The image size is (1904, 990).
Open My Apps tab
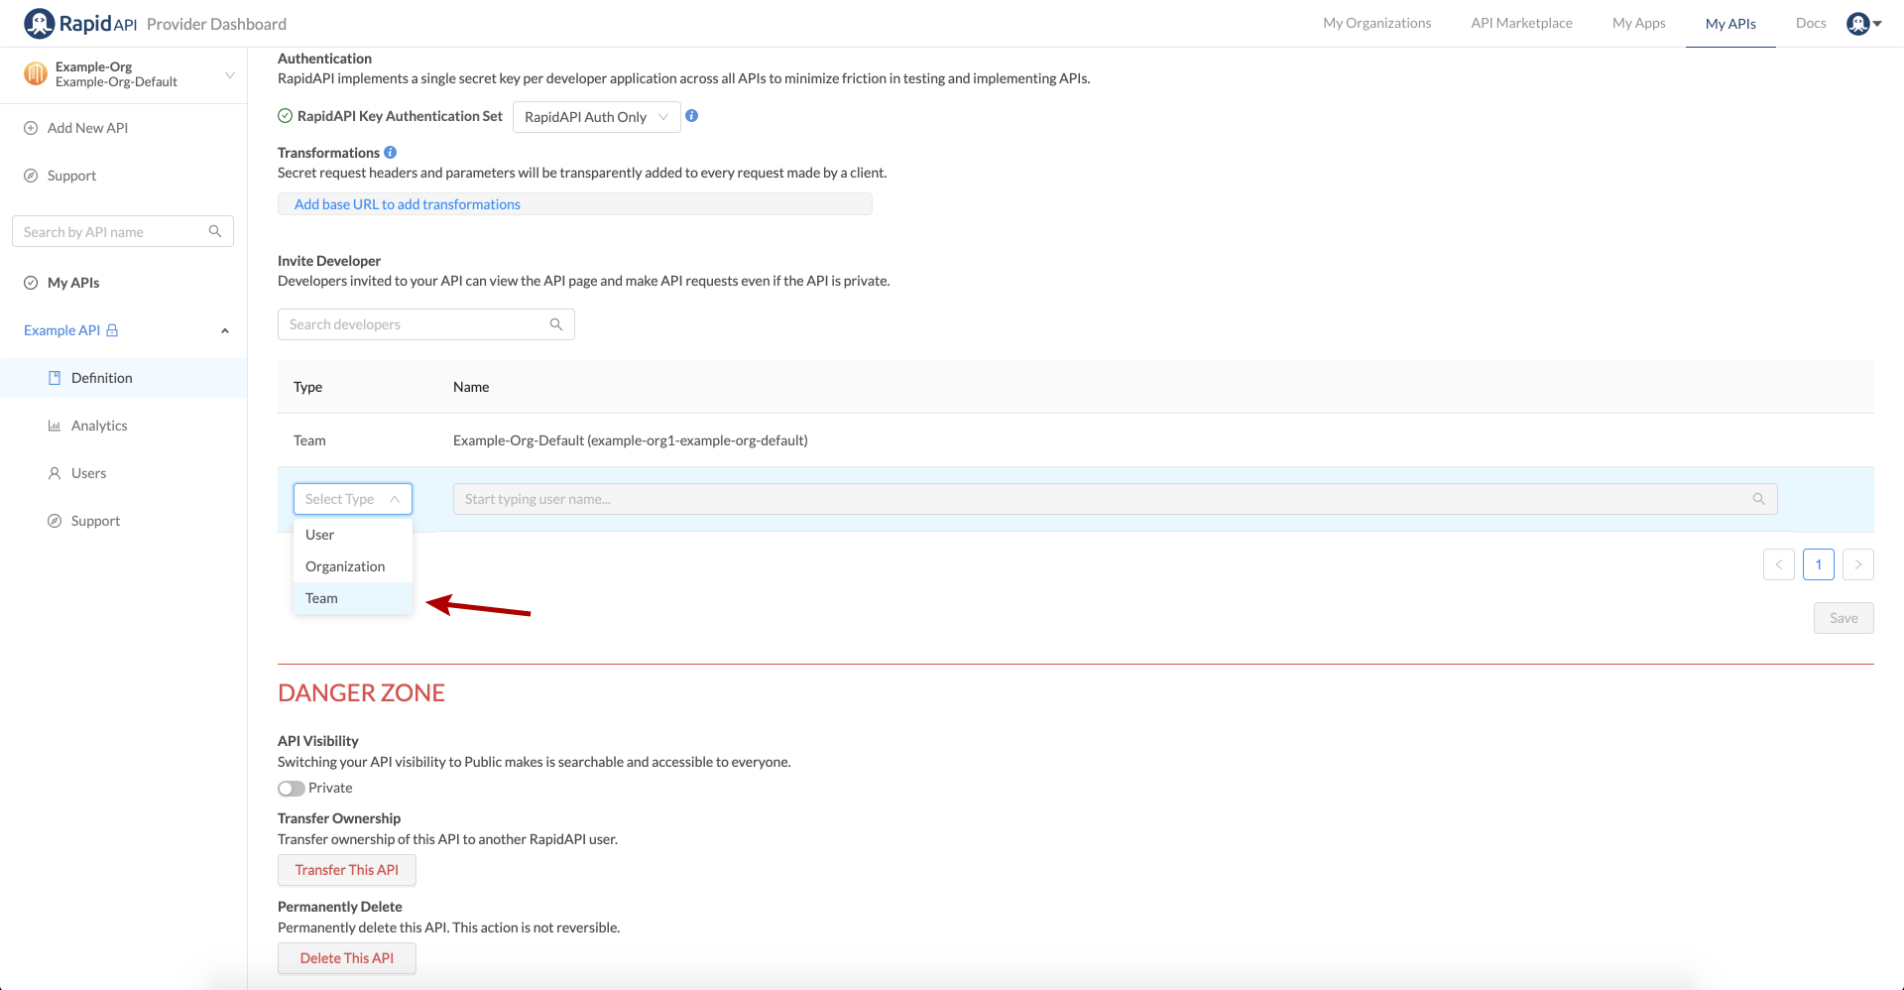1639,23
